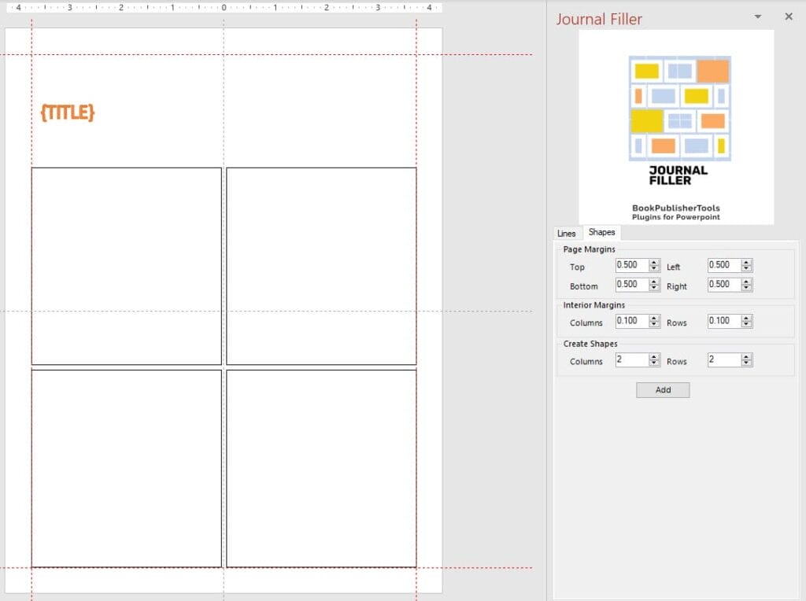Switch to the Lines tab
This screenshot has height=601, width=806.
tap(566, 234)
